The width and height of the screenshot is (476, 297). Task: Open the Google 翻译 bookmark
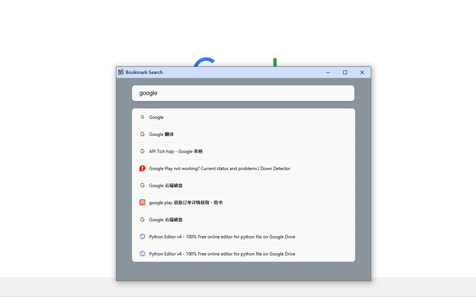161,134
